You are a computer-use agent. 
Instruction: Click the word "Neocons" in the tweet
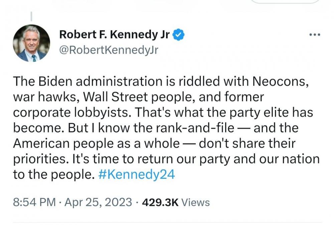point(280,82)
